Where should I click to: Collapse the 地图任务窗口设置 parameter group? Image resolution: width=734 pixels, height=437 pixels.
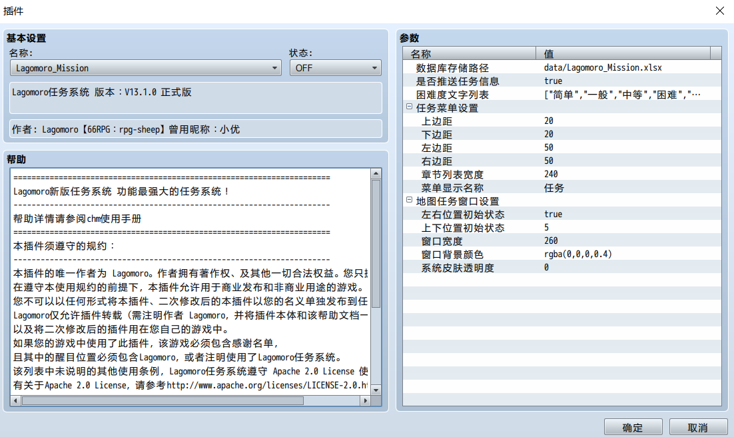pos(409,200)
